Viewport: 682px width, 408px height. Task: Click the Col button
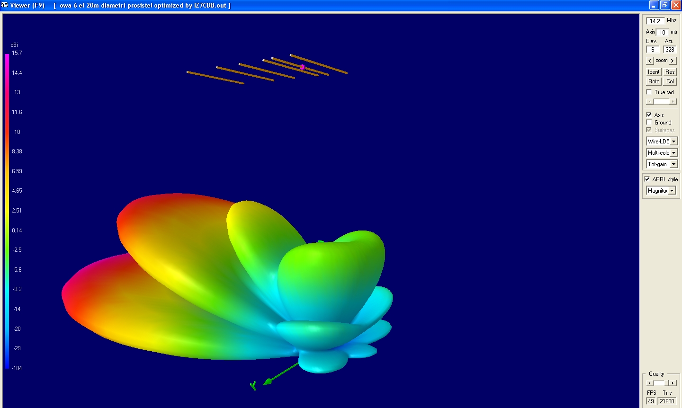tap(670, 81)
